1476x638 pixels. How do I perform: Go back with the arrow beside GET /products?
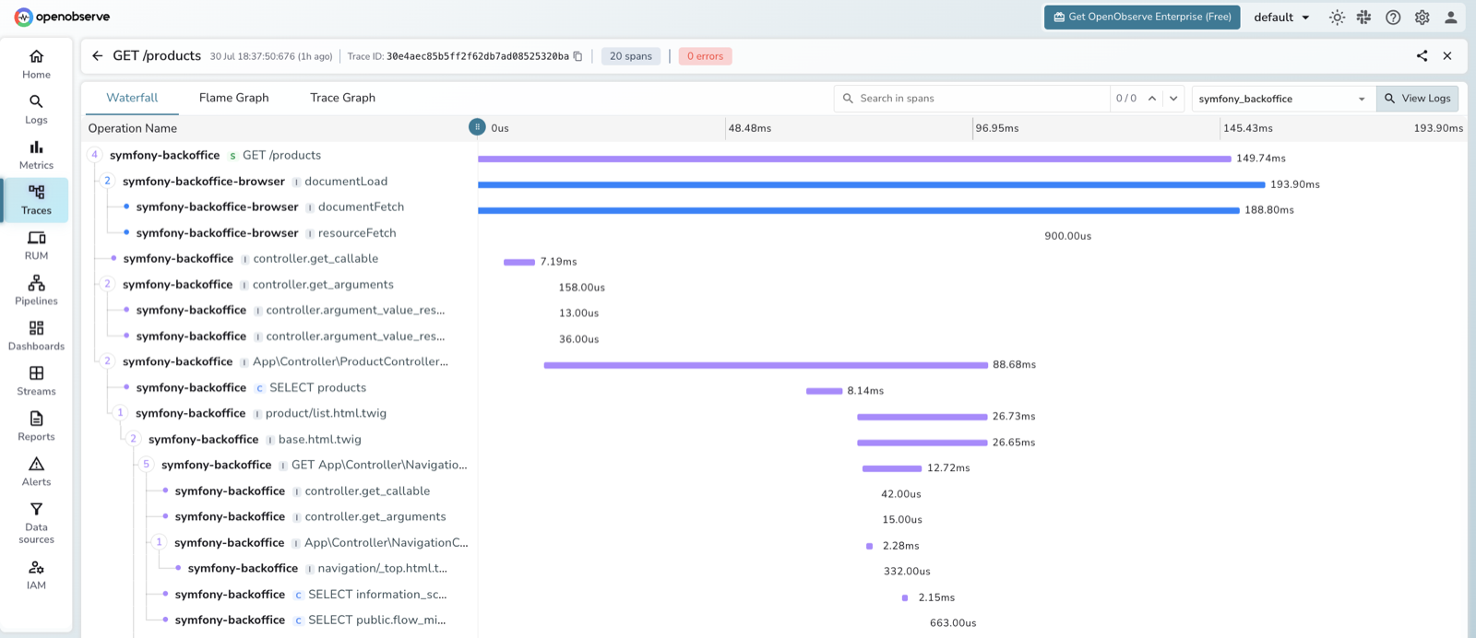tap(98, 56)
